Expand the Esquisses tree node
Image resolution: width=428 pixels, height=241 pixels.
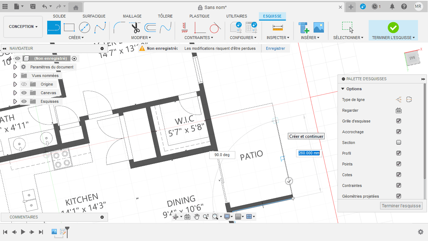click(x=15, y=101)
